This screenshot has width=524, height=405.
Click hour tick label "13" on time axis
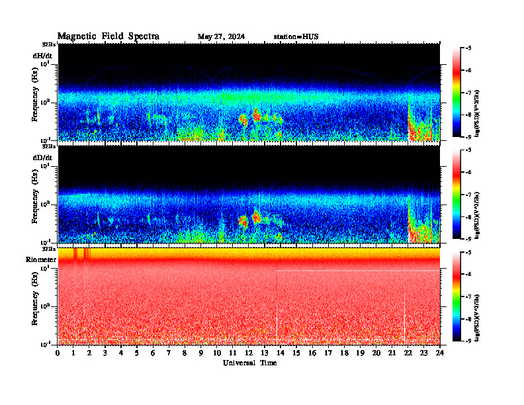[265, 353]
